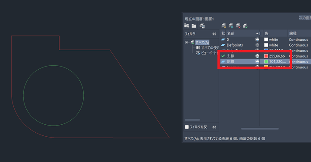
Task: Click Continuous linetype of layer 0
Action: click(299, 40)
